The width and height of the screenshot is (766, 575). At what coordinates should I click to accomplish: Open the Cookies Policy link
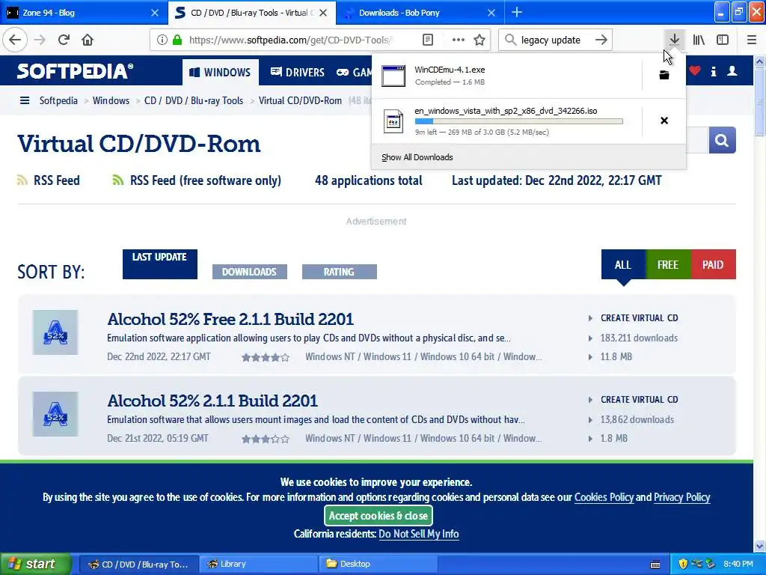604,497
